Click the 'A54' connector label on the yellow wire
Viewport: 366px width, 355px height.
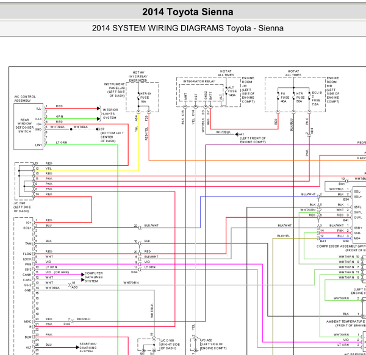(136, 118)
